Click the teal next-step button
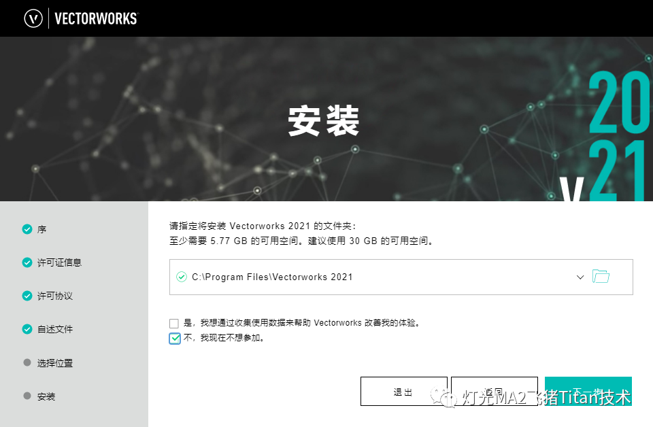The width and height of the screenshot is (653, 427). point(588,391)
